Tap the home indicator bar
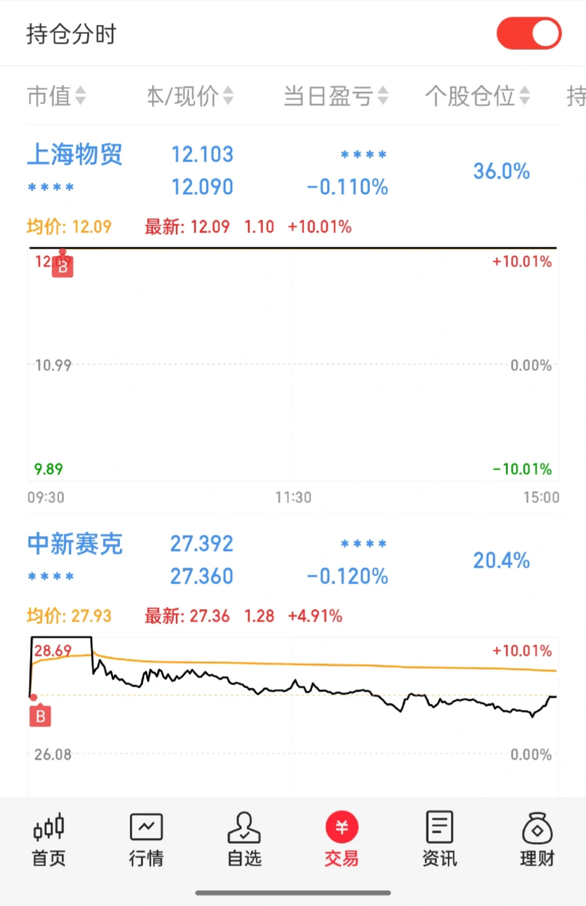This screenshot has width=586, height=906. [x=293, y=892]
